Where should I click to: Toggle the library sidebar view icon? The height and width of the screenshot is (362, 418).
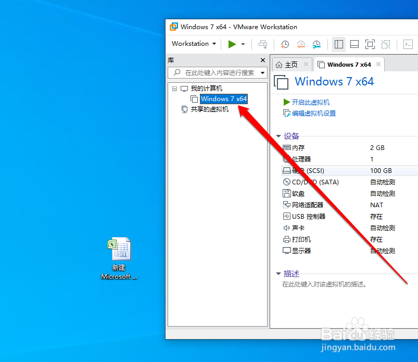point(338,44)
